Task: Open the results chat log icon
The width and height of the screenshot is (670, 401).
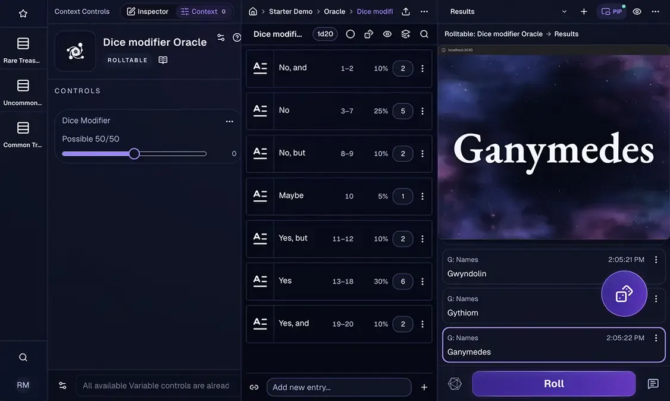Action: tap(653, 384)
